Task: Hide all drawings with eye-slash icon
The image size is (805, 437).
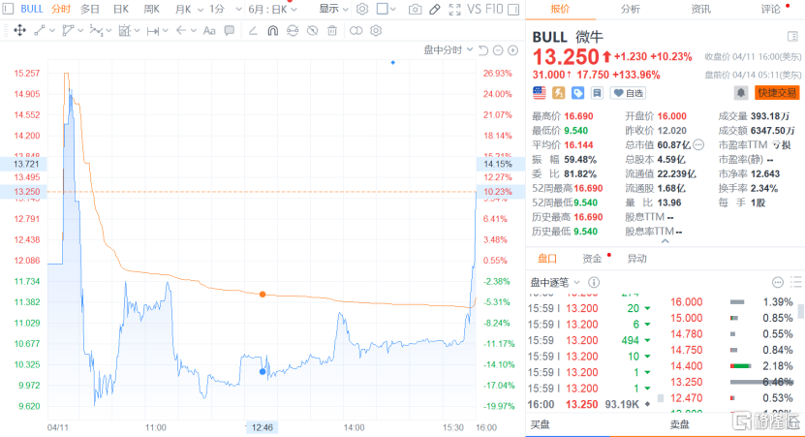Action: click(312, 31)
